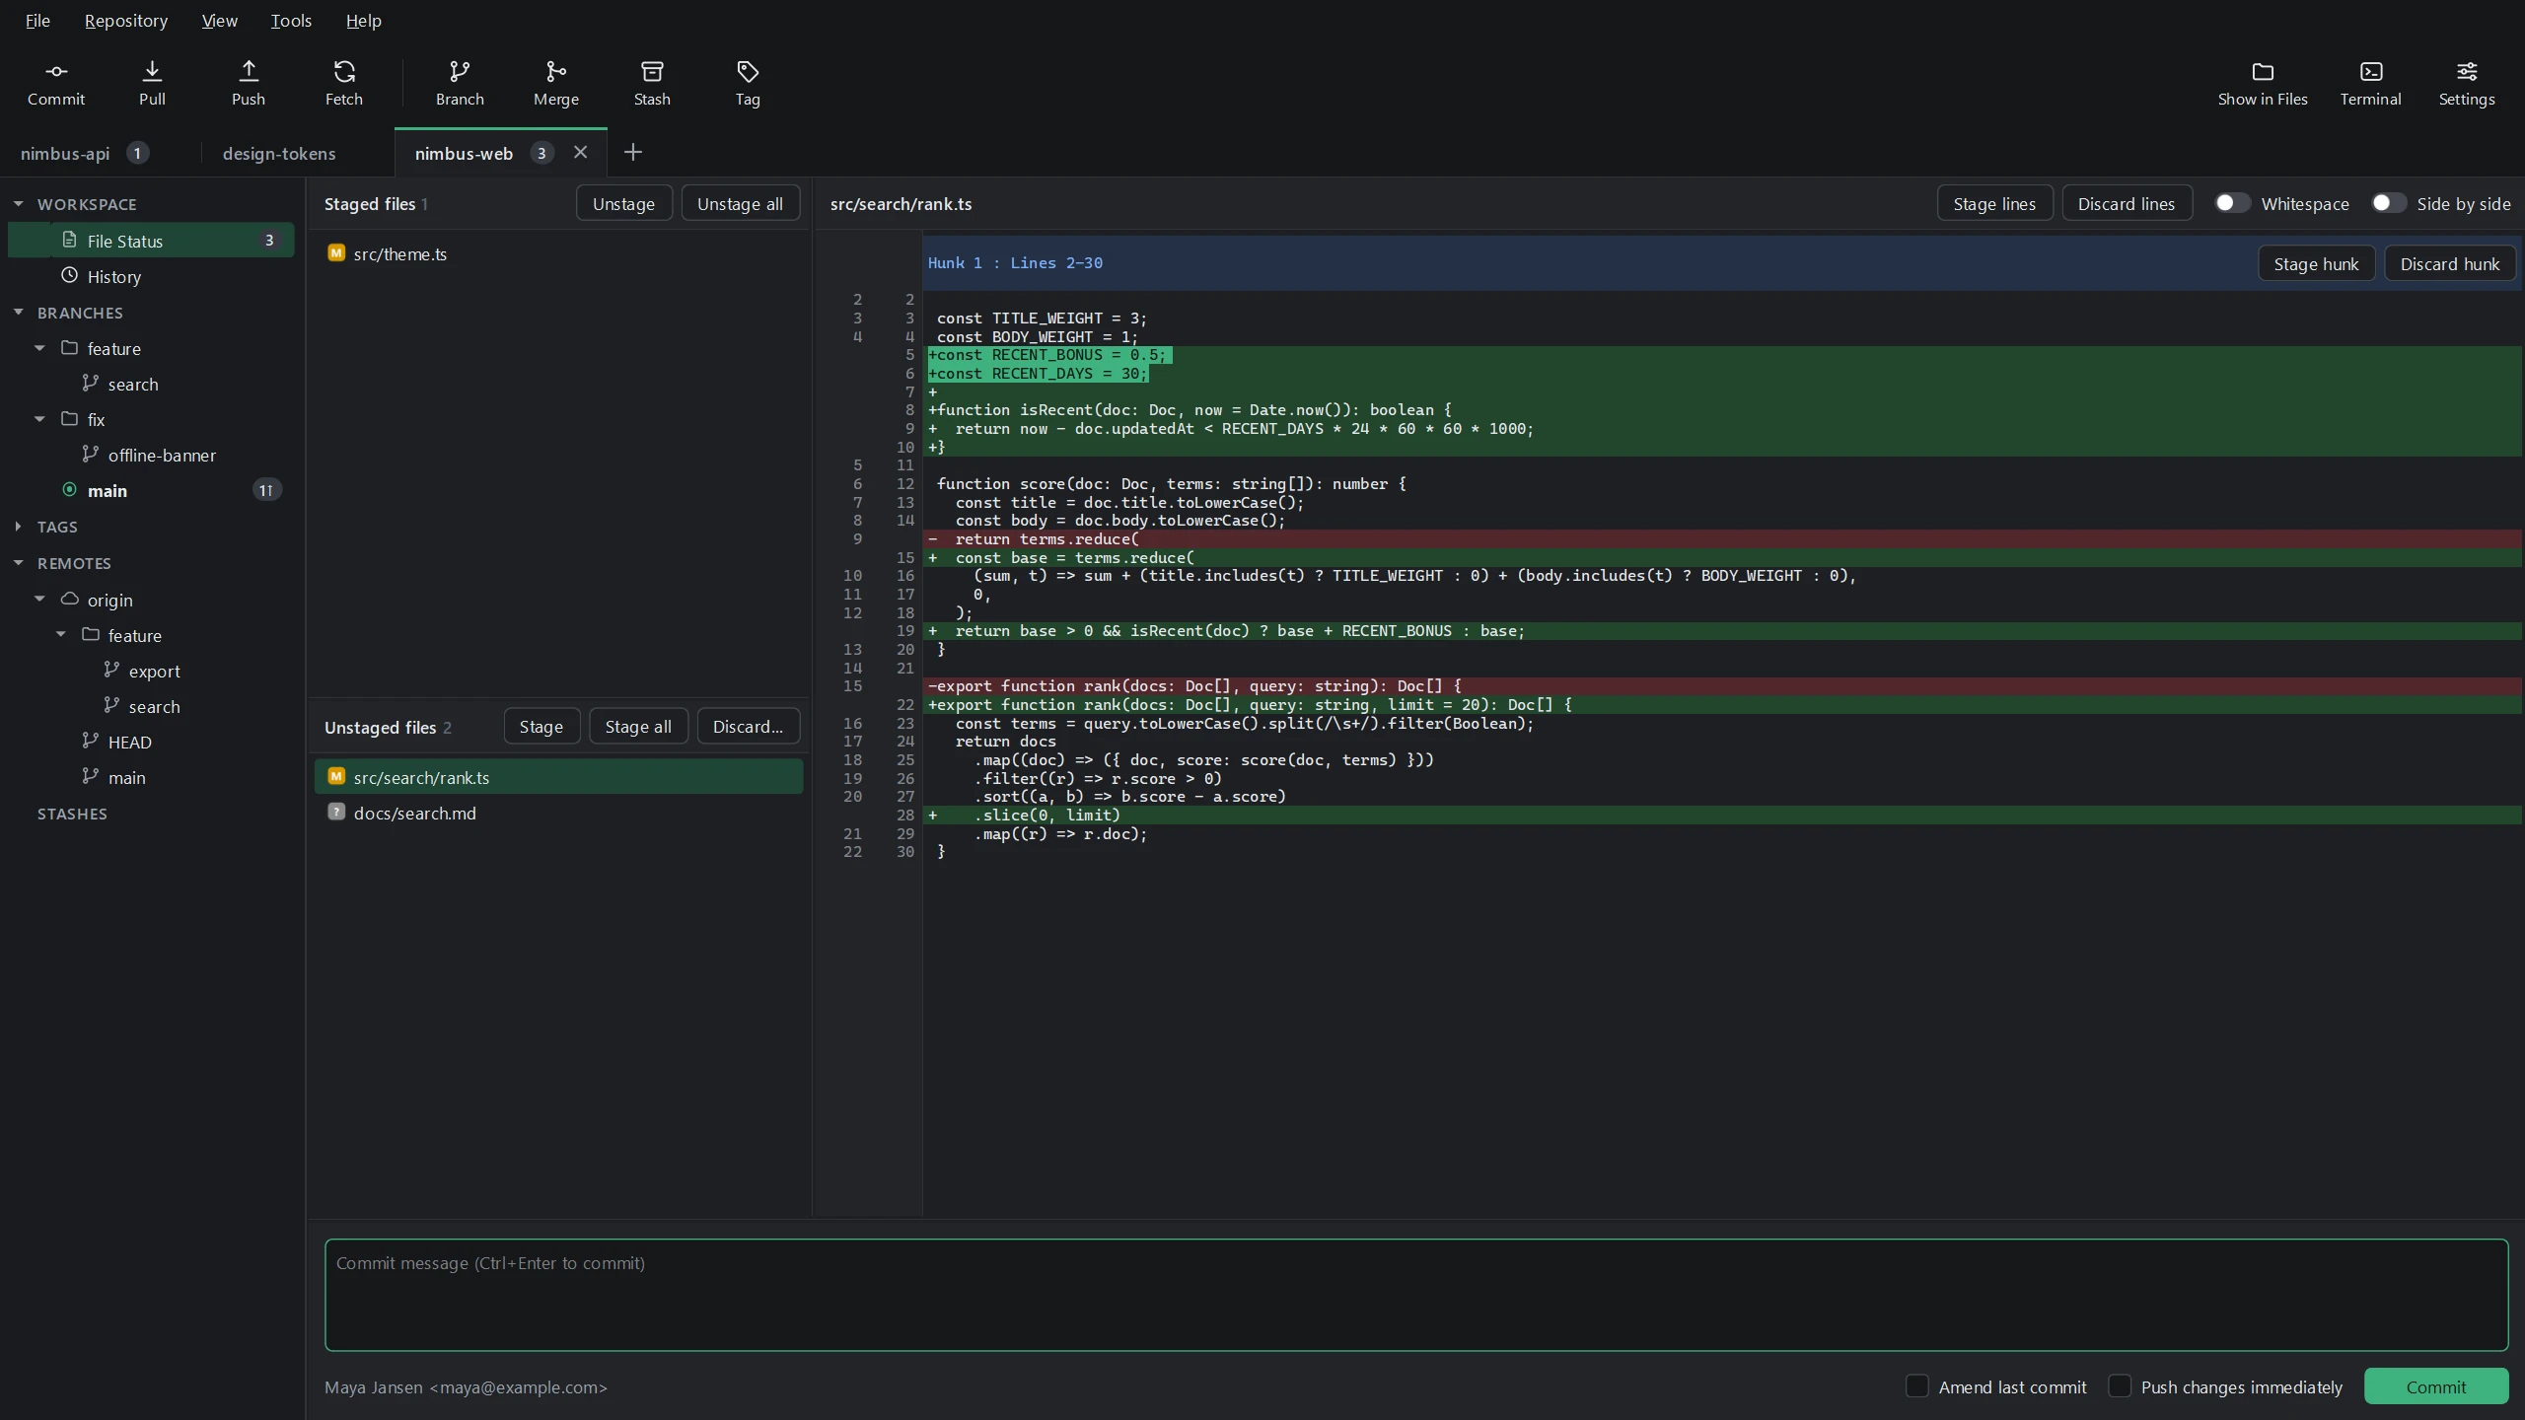The width and height of the screenshot is (2525, 1420).
Task: Click the Stage hunk button
Action: click(2316, 263)
